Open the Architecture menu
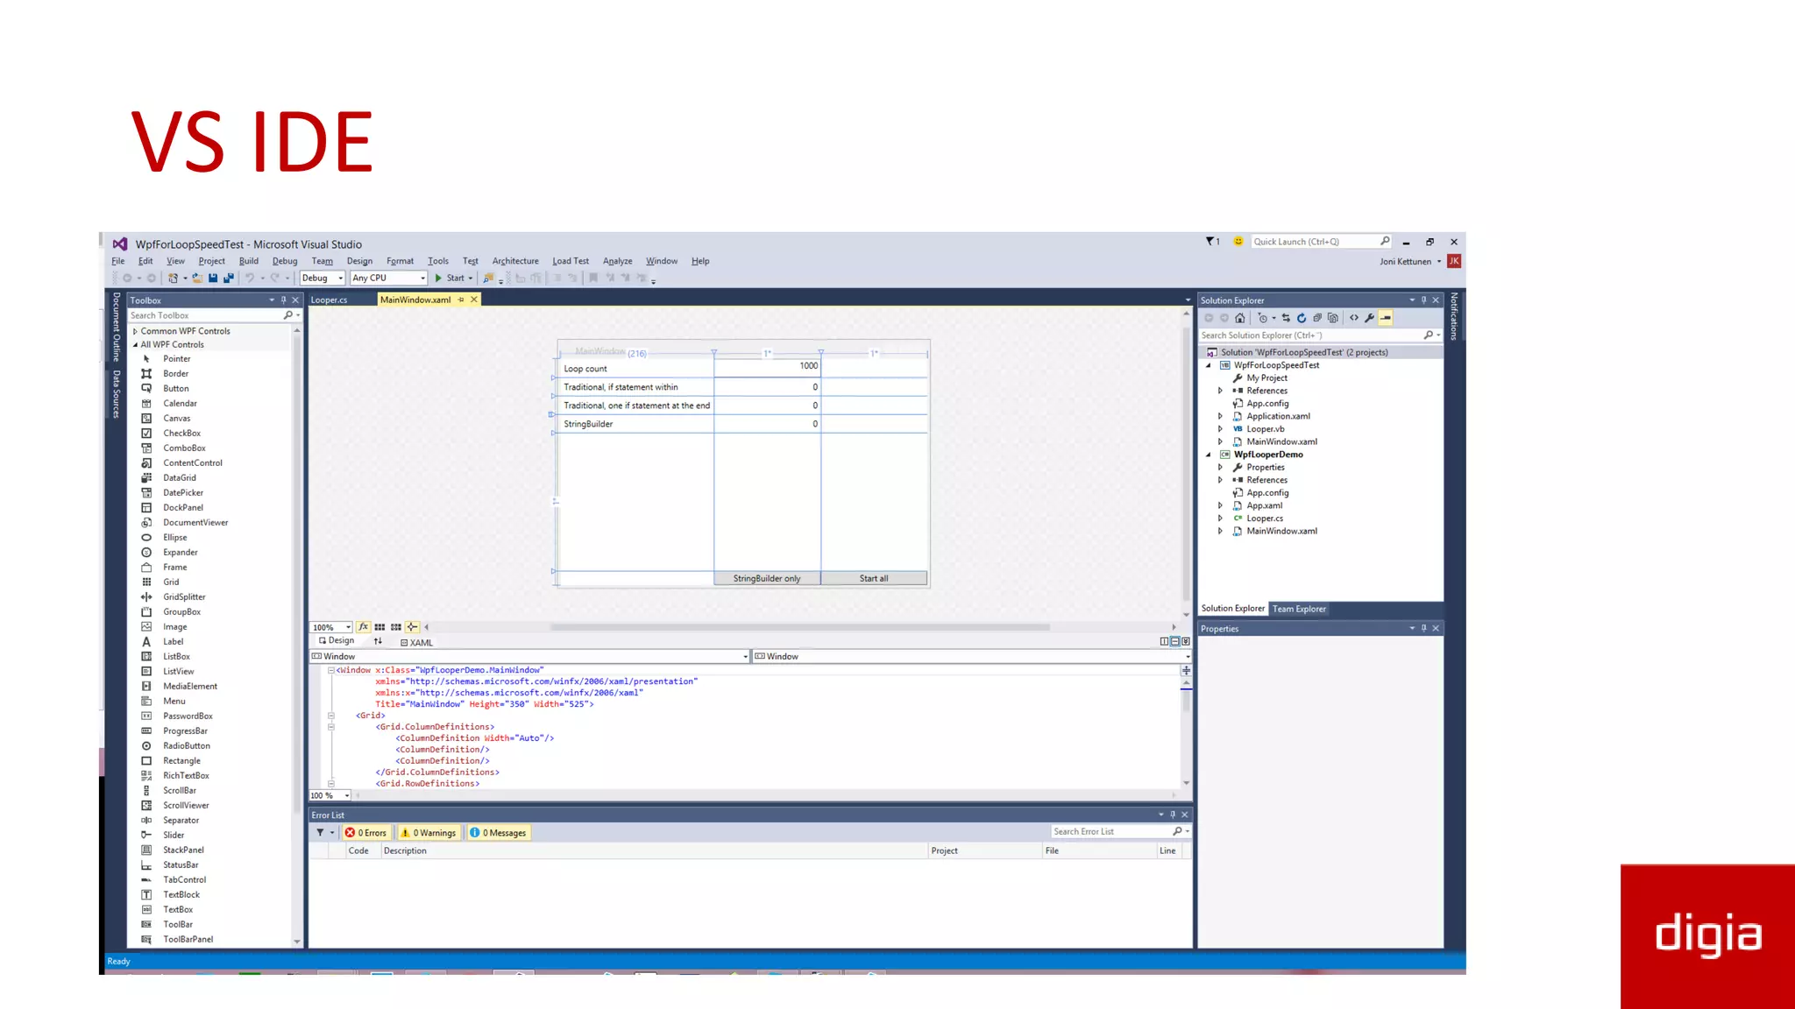The image size is (1795, 1009). click(x=515, y=261)
